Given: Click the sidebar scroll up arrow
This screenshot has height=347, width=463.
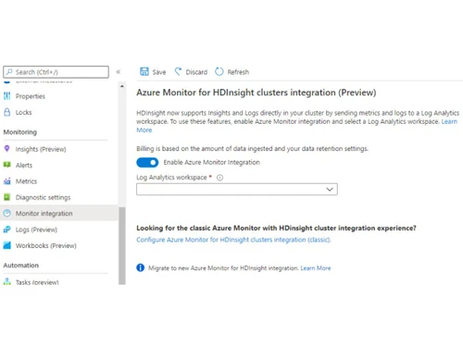Looking at the screenshot, I should [x=122, y=86].
